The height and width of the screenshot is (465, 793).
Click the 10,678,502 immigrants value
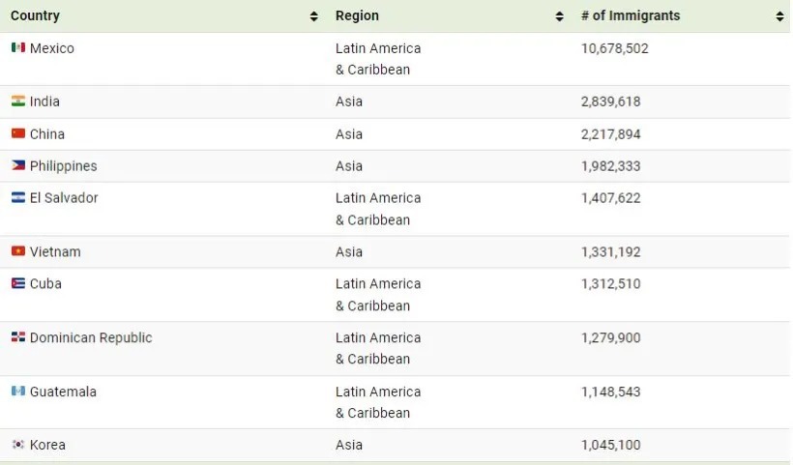pyautogui.click(x=614, y=48)
